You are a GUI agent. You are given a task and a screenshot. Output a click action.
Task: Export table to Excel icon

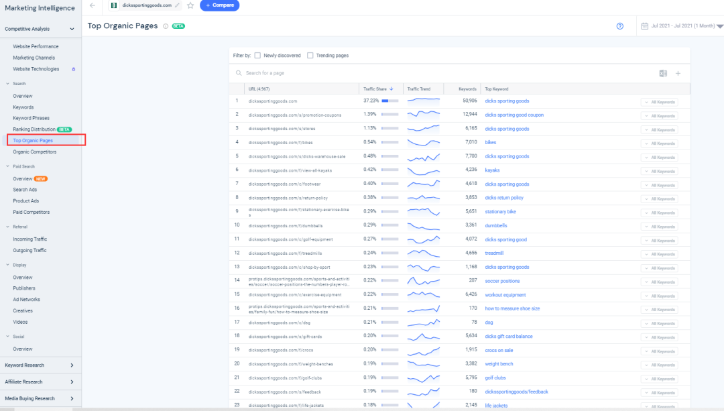pos(663,74)
